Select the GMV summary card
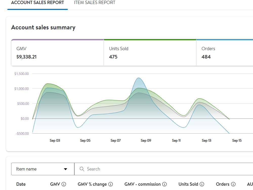 [57, 53]
